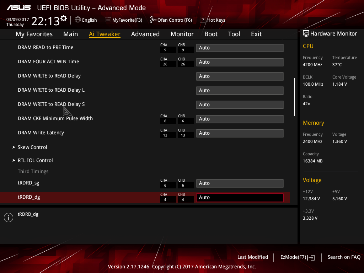The height and width of the screenshot is (273, 364).
Task: Open DRAM FOUR ACT WIN Time Auto field
Action: pyautogui.click(x=240, y=62)
